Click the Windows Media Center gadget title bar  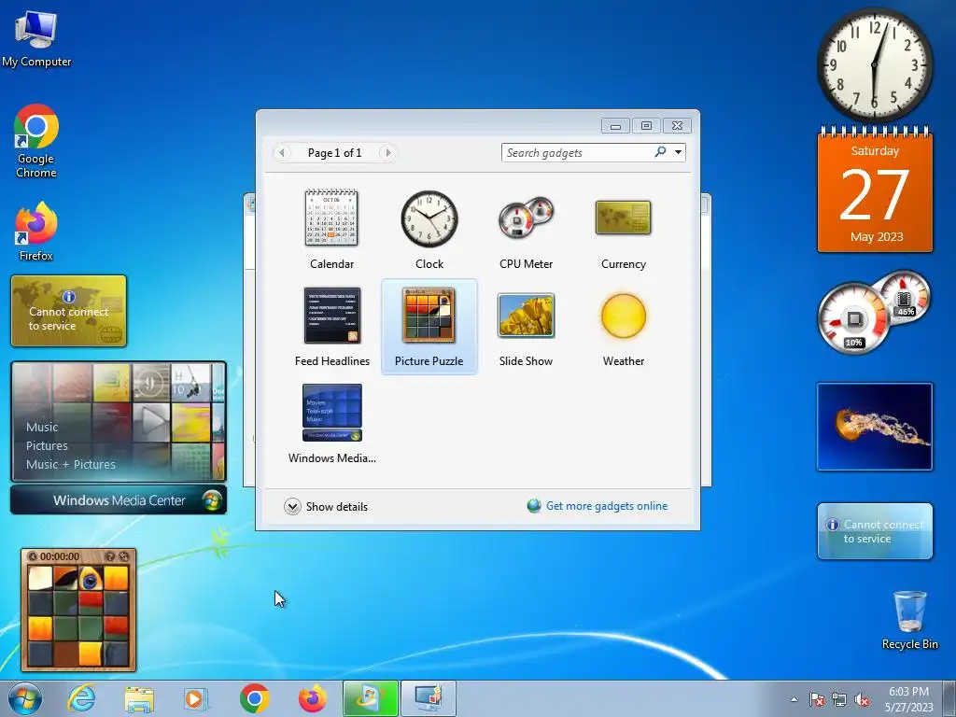[x=119, y=500]
